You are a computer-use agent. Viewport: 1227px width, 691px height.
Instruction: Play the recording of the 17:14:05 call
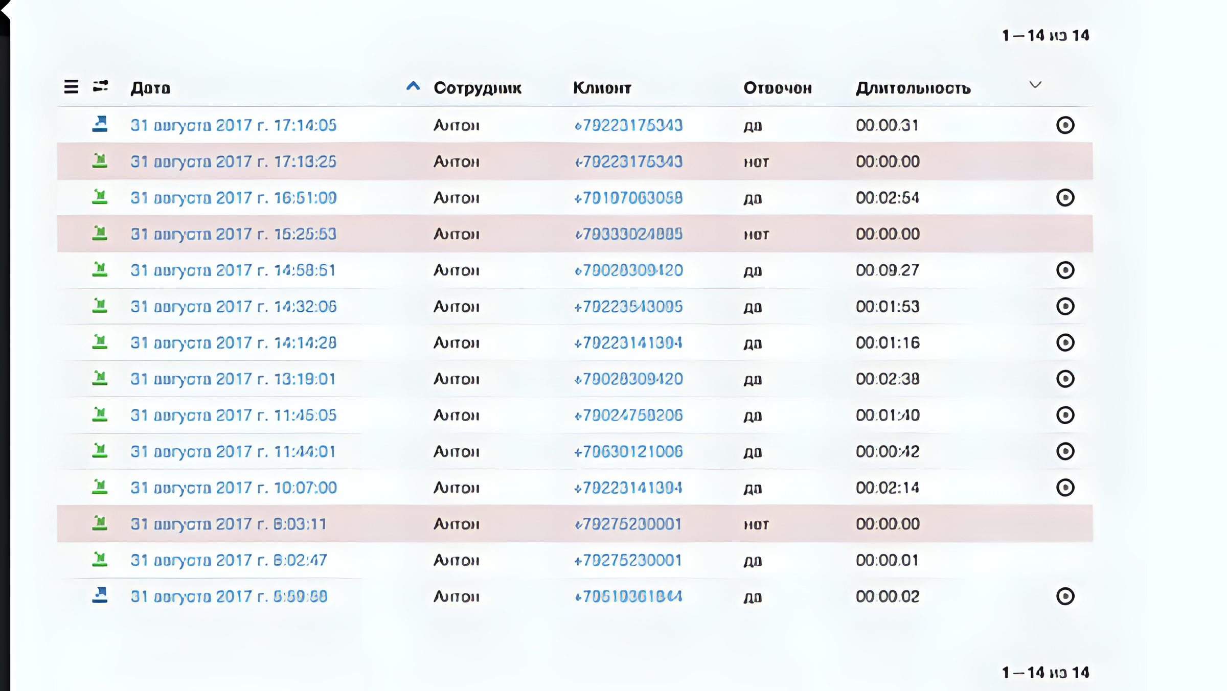coord(1065,125)
